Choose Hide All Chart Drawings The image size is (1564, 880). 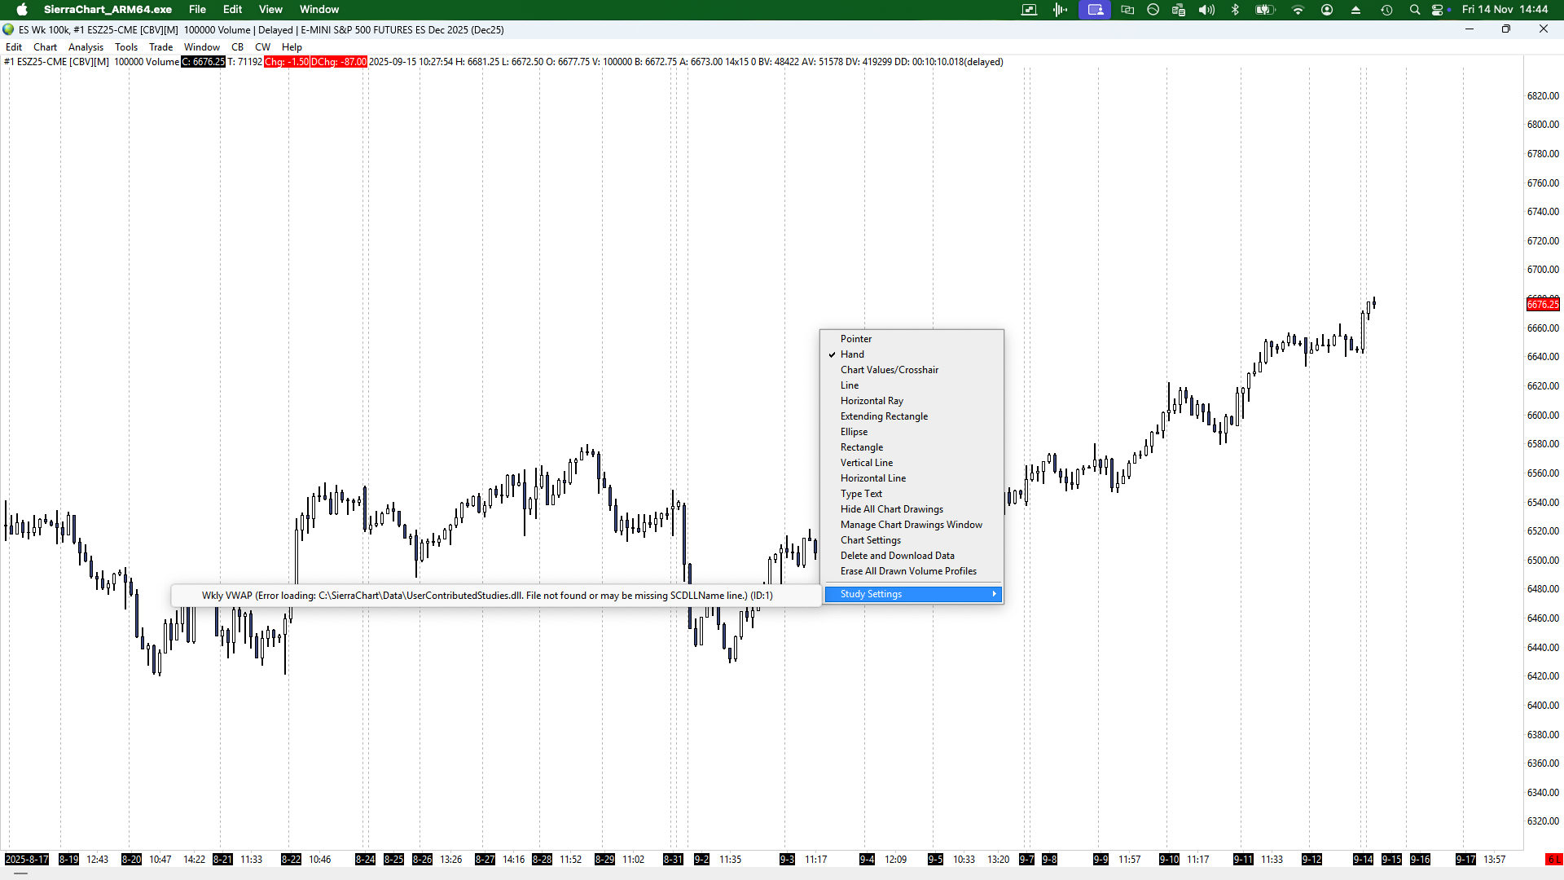pyautogui.click(x=891, y=509)
